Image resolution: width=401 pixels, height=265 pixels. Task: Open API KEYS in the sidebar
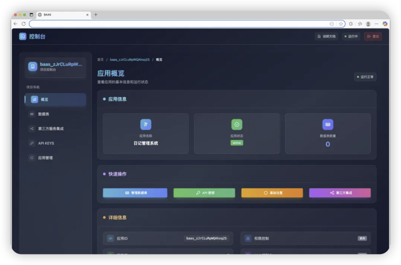click(x=46, y=143)
